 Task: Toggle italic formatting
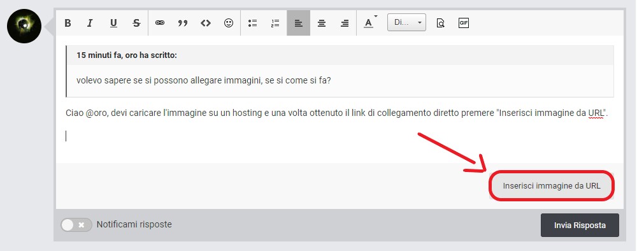[90, 23]
